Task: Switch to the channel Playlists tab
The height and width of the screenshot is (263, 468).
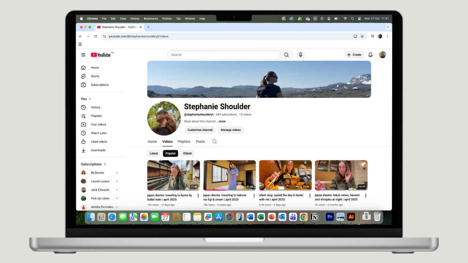Action: [x=184, y=142]
